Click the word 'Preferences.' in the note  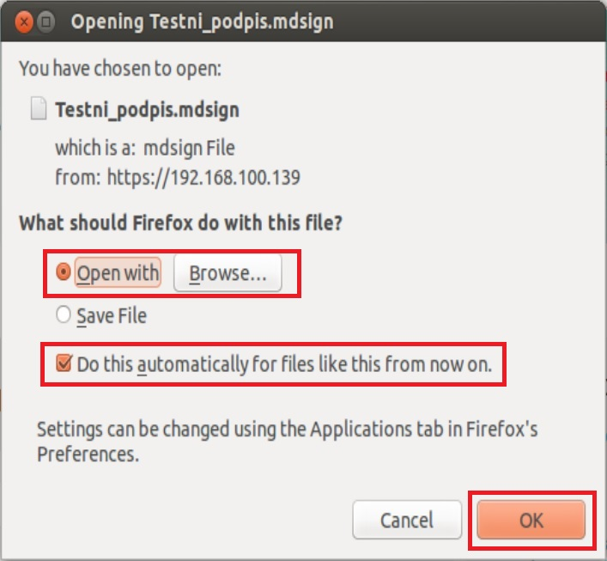(88, 454)
